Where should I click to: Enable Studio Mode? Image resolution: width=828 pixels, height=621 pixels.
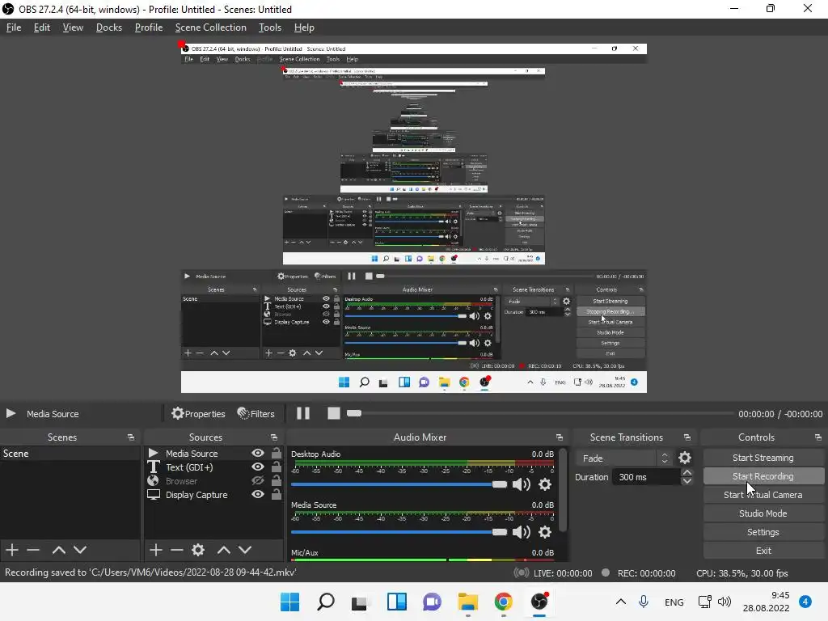tap(763, 513)
